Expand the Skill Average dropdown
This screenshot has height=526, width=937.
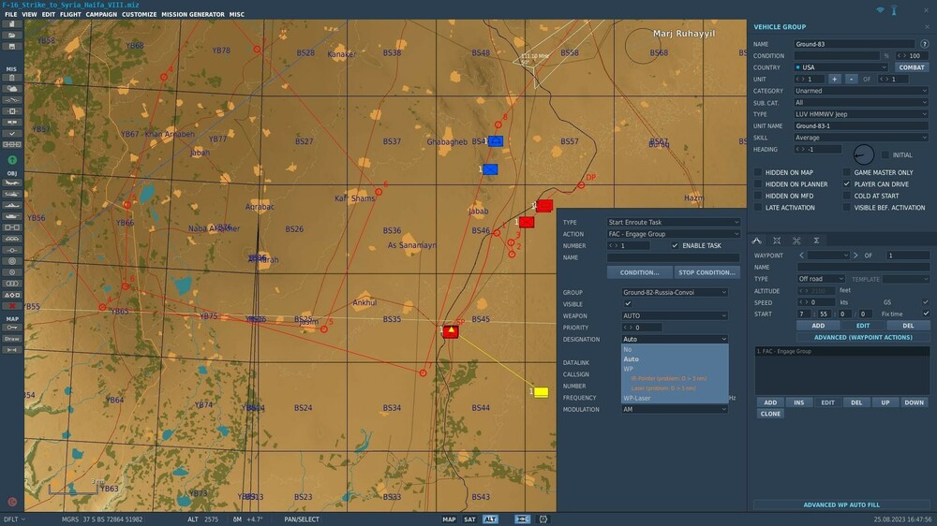tap(861, 138)
